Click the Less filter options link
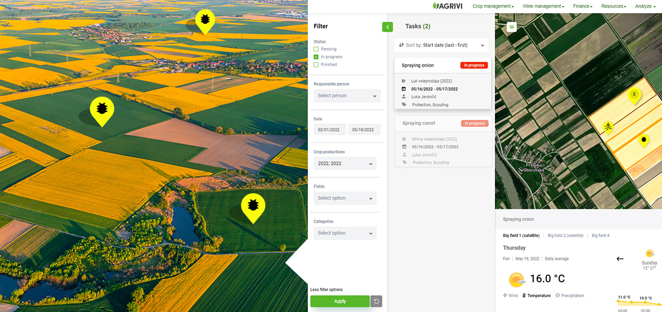 (x=326, y=289)
